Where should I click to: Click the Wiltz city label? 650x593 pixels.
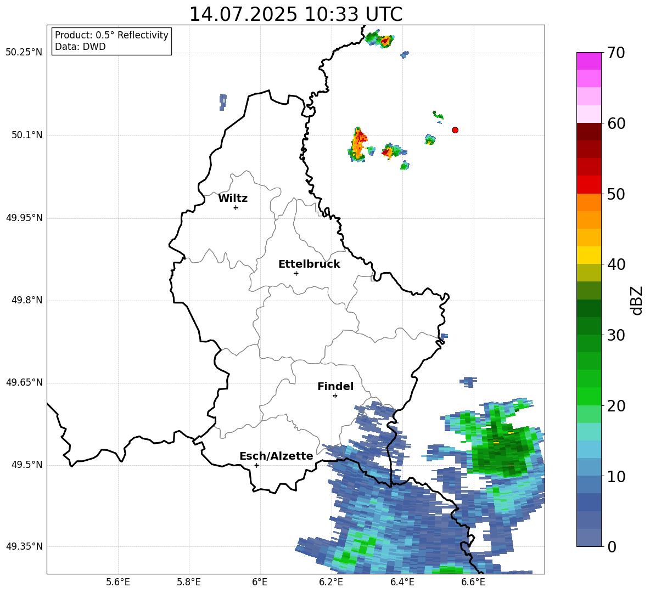[233, 199]
